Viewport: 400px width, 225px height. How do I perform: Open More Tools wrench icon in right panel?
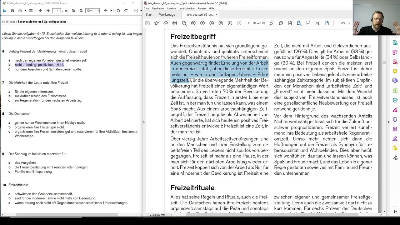pyautogui.click(x=395, y=158)
